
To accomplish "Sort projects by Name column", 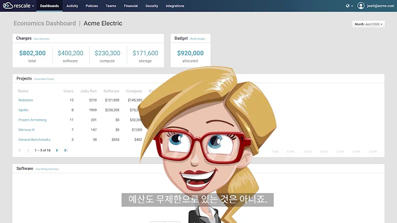I will pyautogui.click(x=23, y=91).
